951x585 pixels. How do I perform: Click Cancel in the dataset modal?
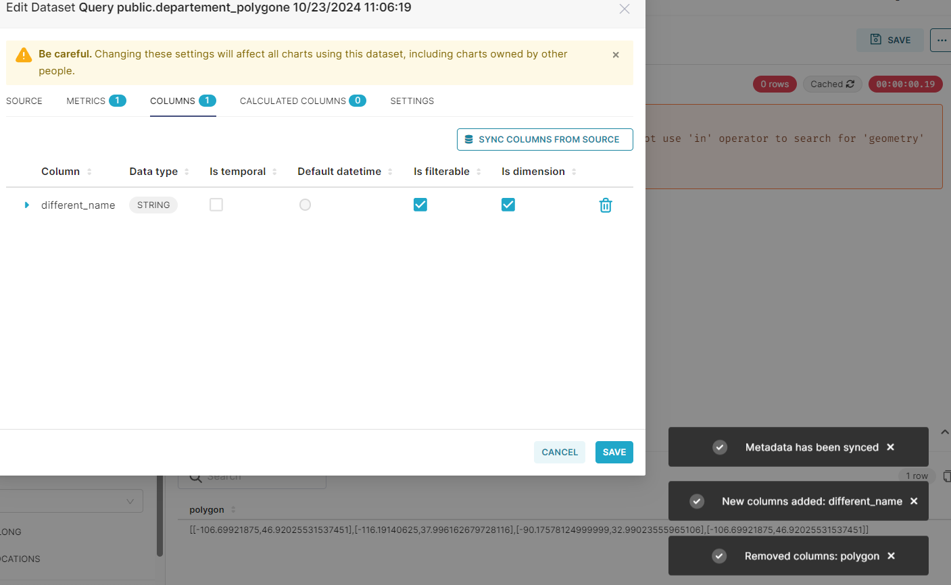pos(560,453)
